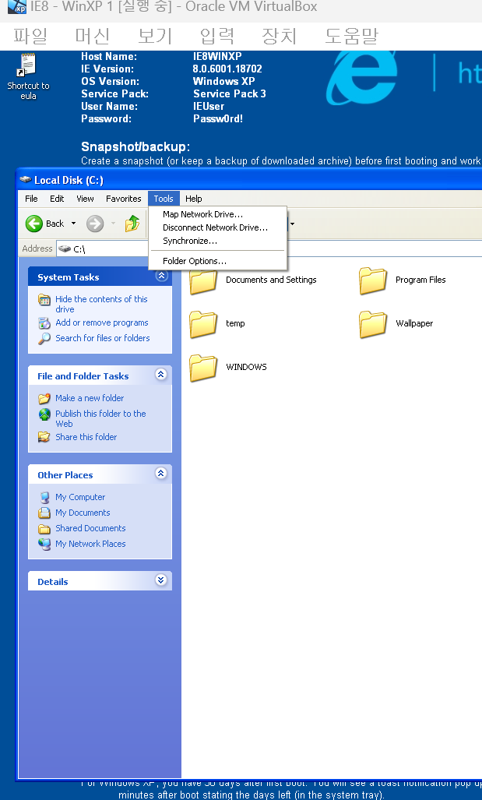The image size is (482, 800).
Task: Open the VirtualBox 머신 menu
Action: click(93, 36)
